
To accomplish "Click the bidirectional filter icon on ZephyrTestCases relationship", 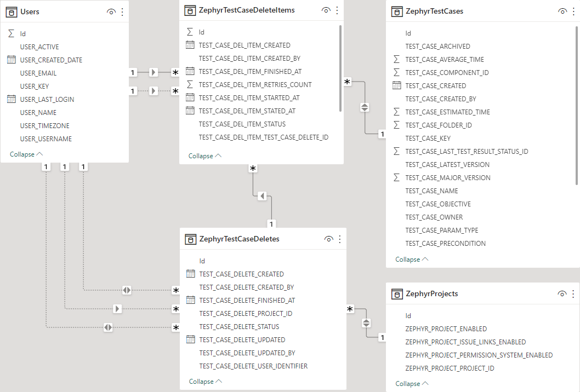I will [x=366, y=107].
